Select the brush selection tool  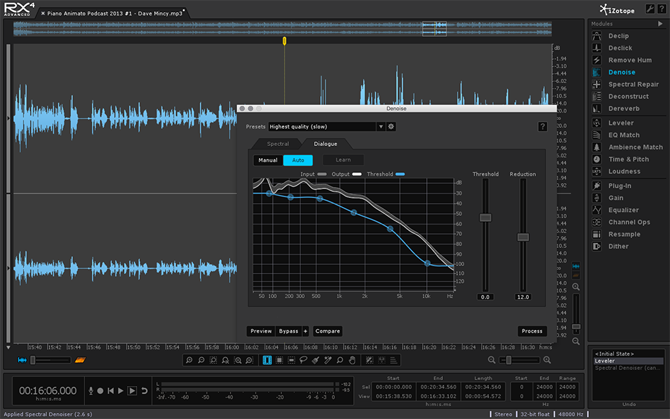pos(316,361)
